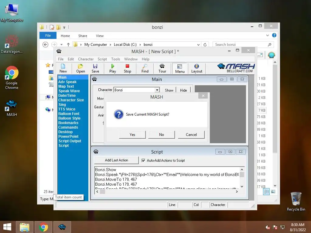Click the MASH Bellcraft.com logo
Viewport: 311px width, 233px height.
pyautogui.click(x=236, y=68)
